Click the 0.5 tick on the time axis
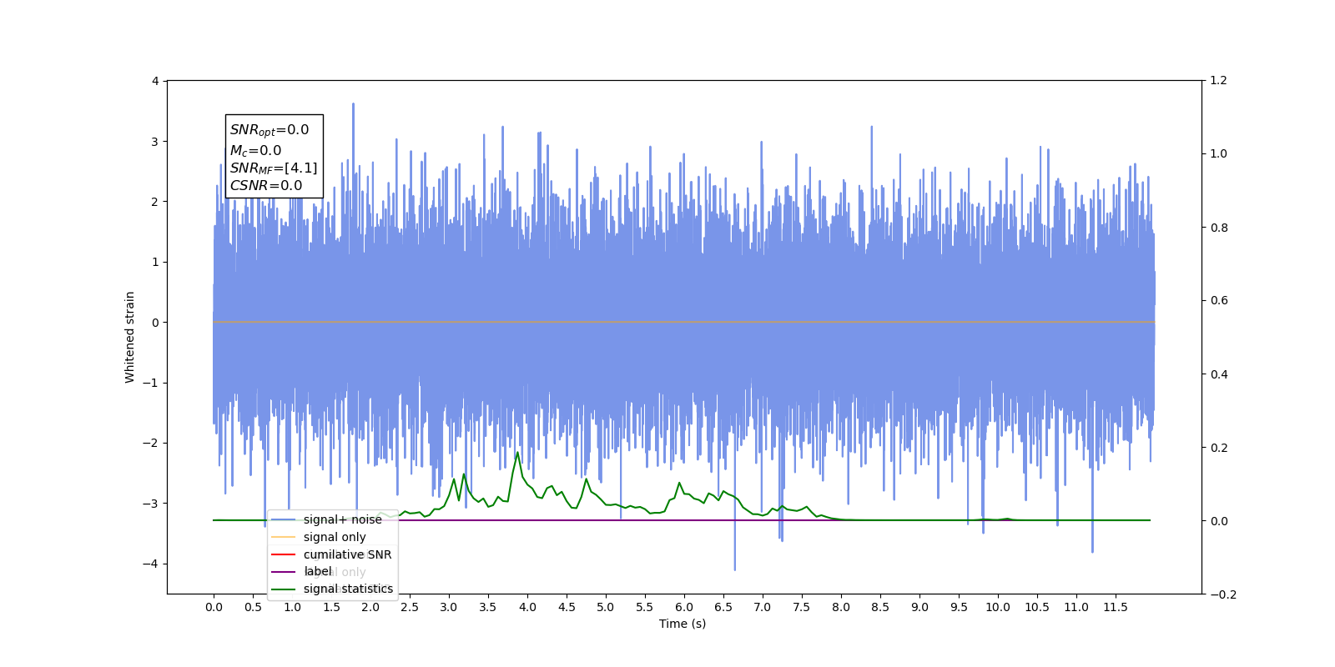 [253, 607]
